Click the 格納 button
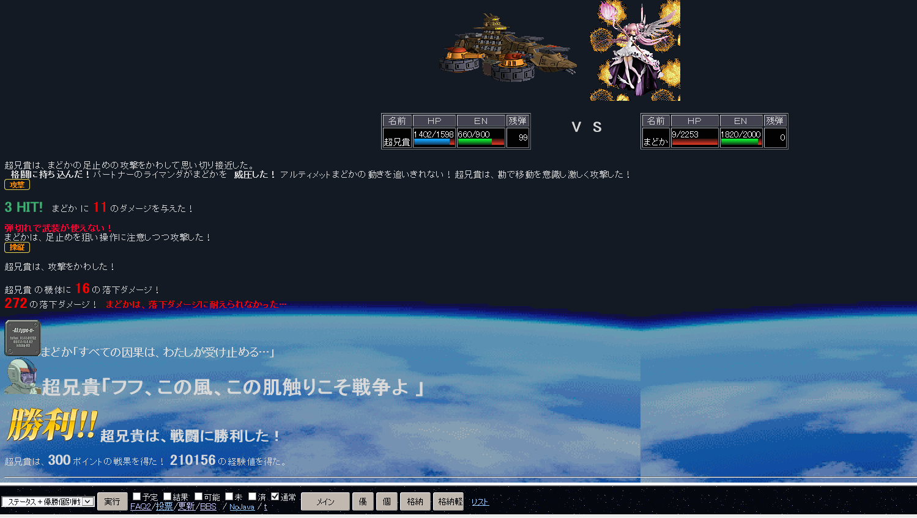917x518 pixels. click(x=415, y=502)
